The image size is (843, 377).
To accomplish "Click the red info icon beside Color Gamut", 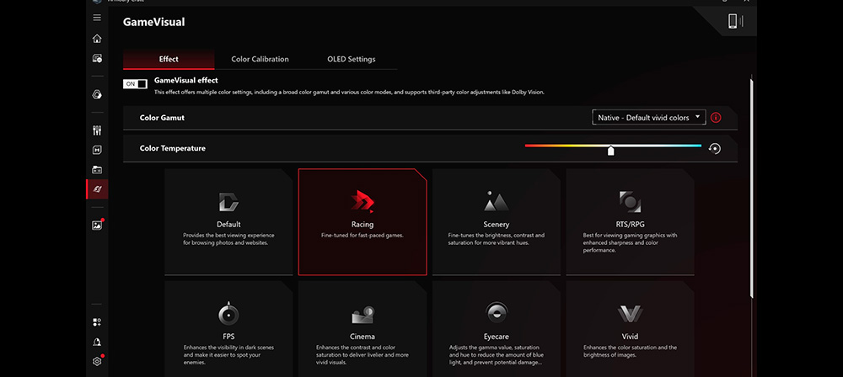I will click(x=716, y=118).
